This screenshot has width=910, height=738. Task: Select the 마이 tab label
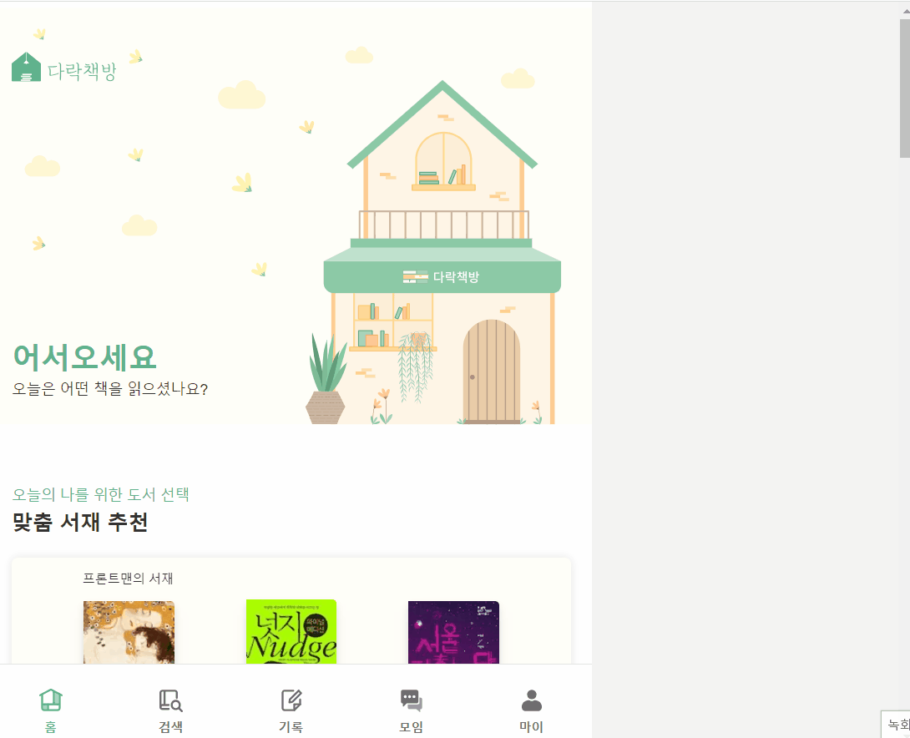[x=531, y=727]
